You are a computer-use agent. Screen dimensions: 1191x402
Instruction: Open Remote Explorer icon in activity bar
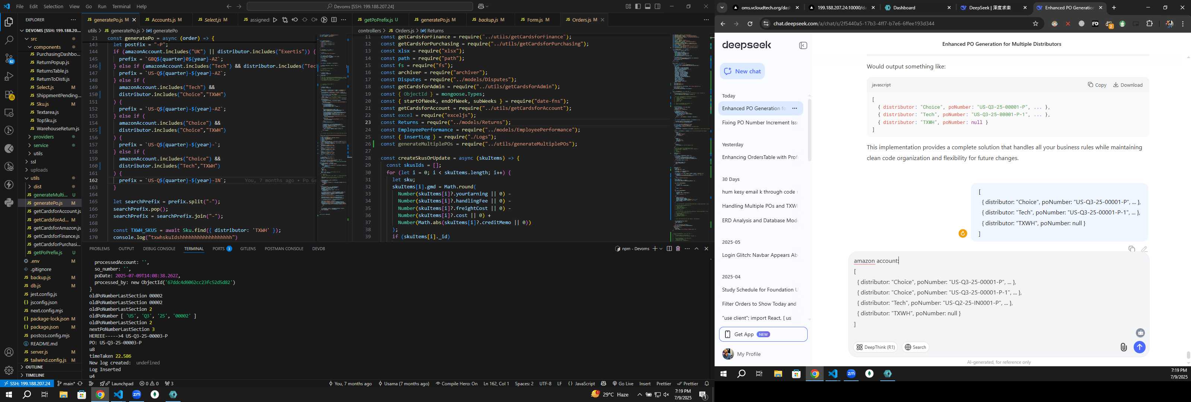(9, 112)
